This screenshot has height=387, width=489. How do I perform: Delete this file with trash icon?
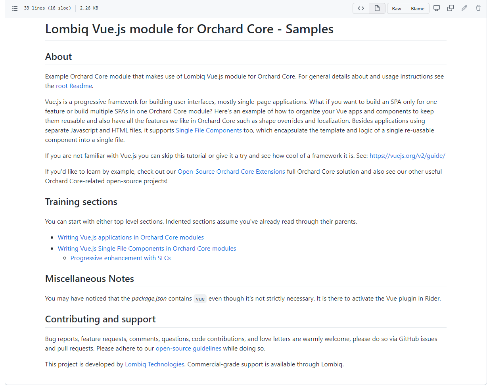478,8
